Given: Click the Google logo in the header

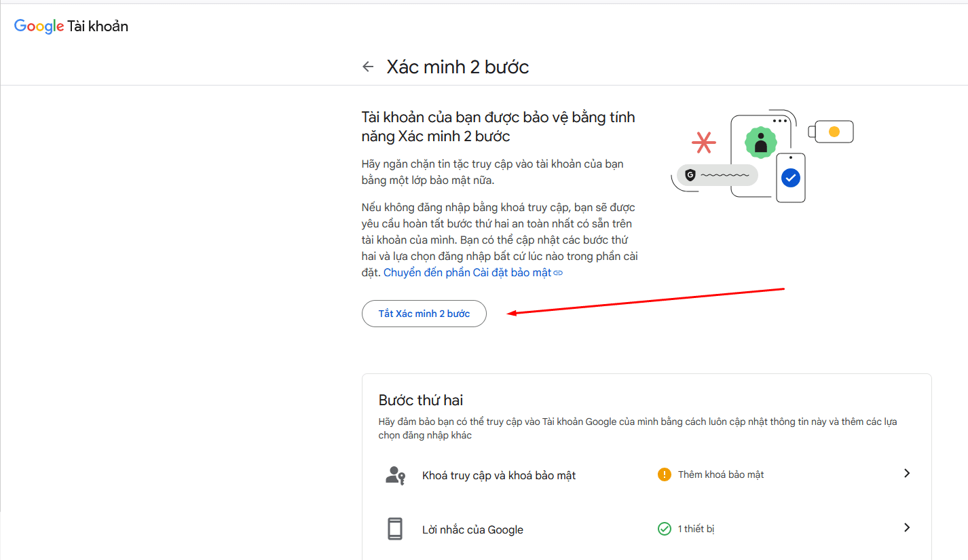Looking at the screenshot, I should click(39, 26).
